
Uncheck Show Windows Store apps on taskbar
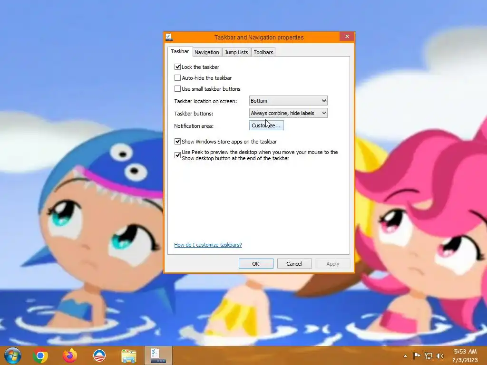tap(177, 142)
